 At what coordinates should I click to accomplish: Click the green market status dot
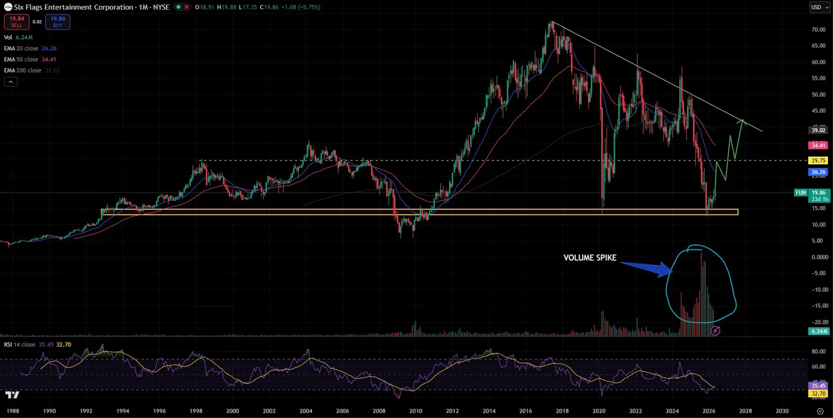tap(178, 7)
